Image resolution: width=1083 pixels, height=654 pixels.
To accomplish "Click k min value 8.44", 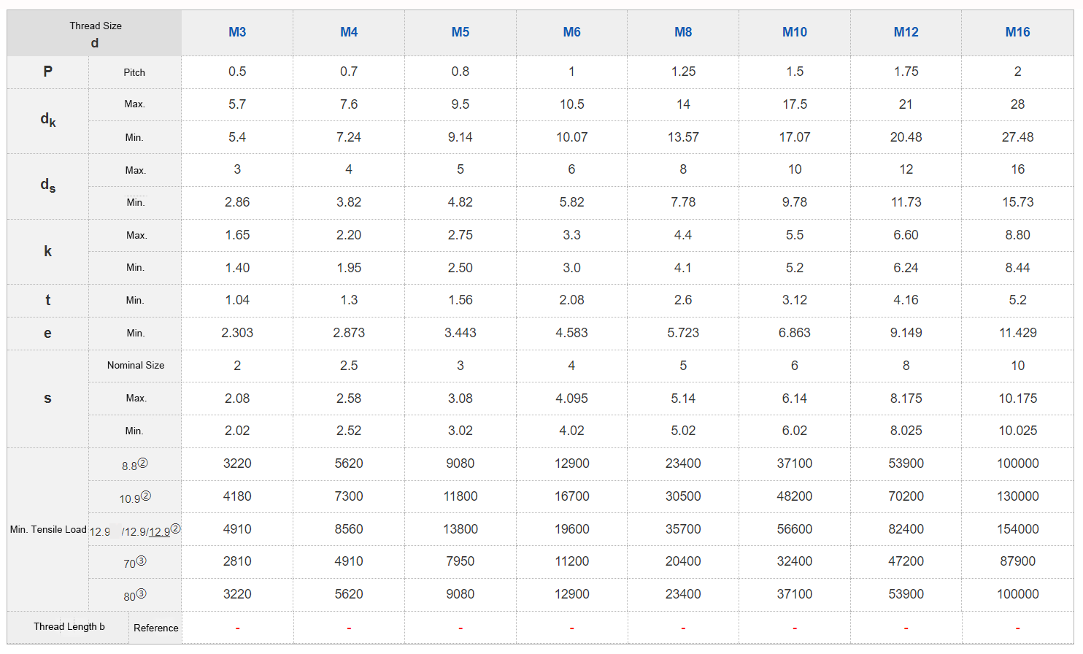I will click(1017, 268).
